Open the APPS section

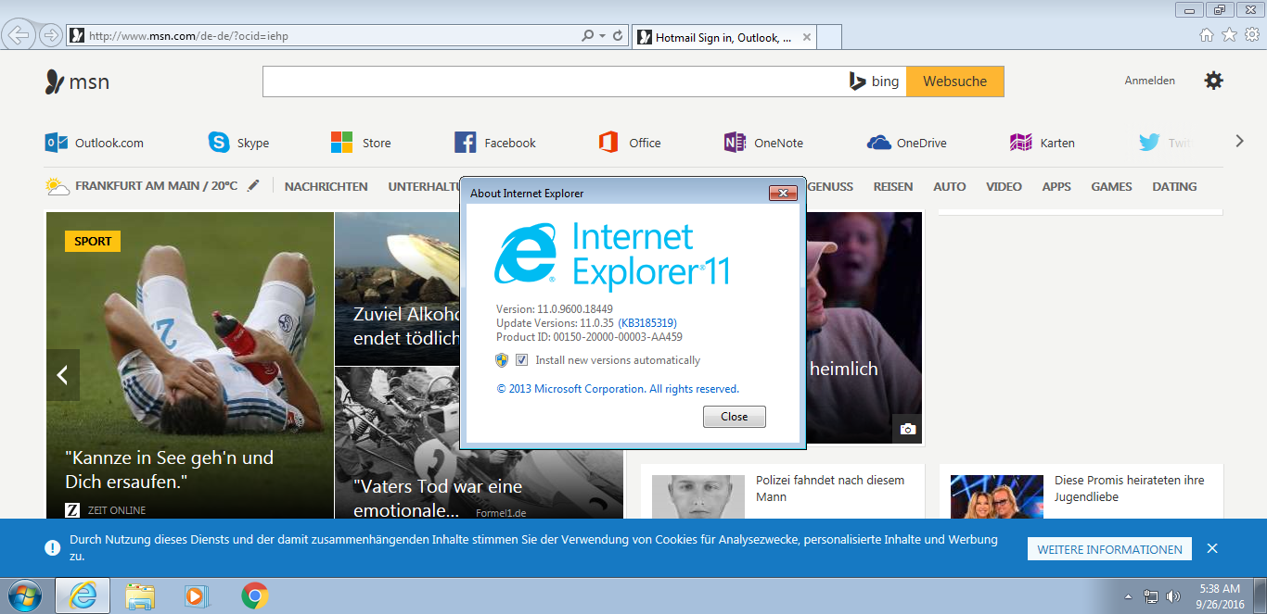pos(1056,186)
